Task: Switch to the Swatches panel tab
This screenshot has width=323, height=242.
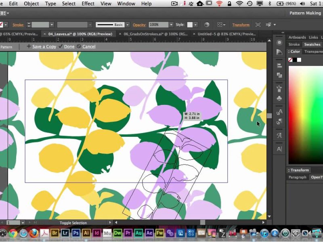Action: [x=312, y=44]
